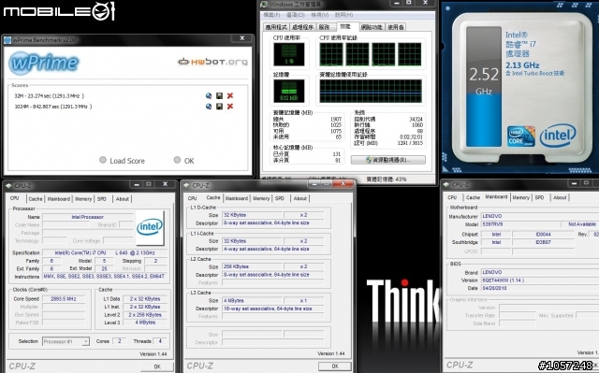Click the 資源監視器(R) button in Task Manager

coord(388,160)
